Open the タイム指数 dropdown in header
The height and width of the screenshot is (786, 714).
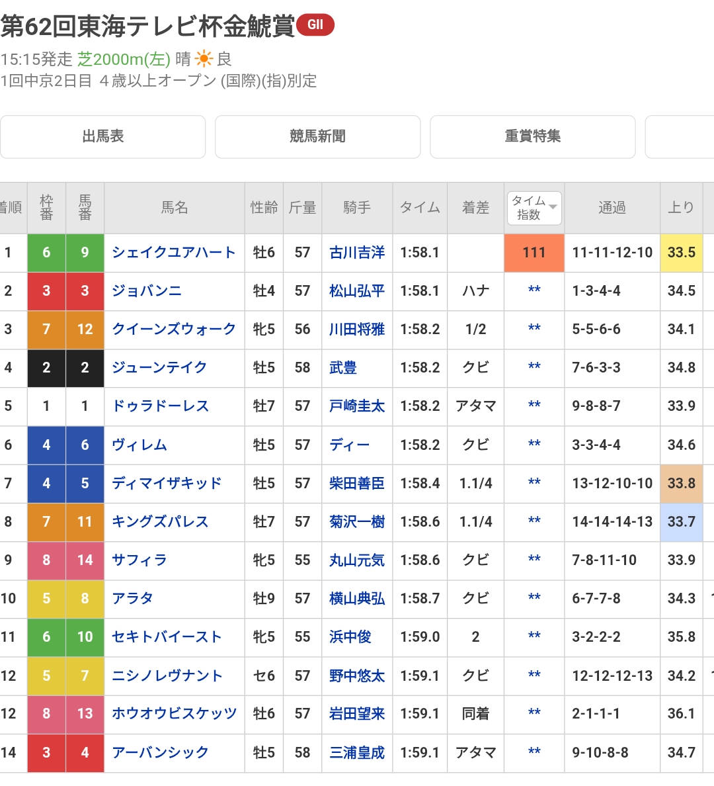tap(534, 208)
